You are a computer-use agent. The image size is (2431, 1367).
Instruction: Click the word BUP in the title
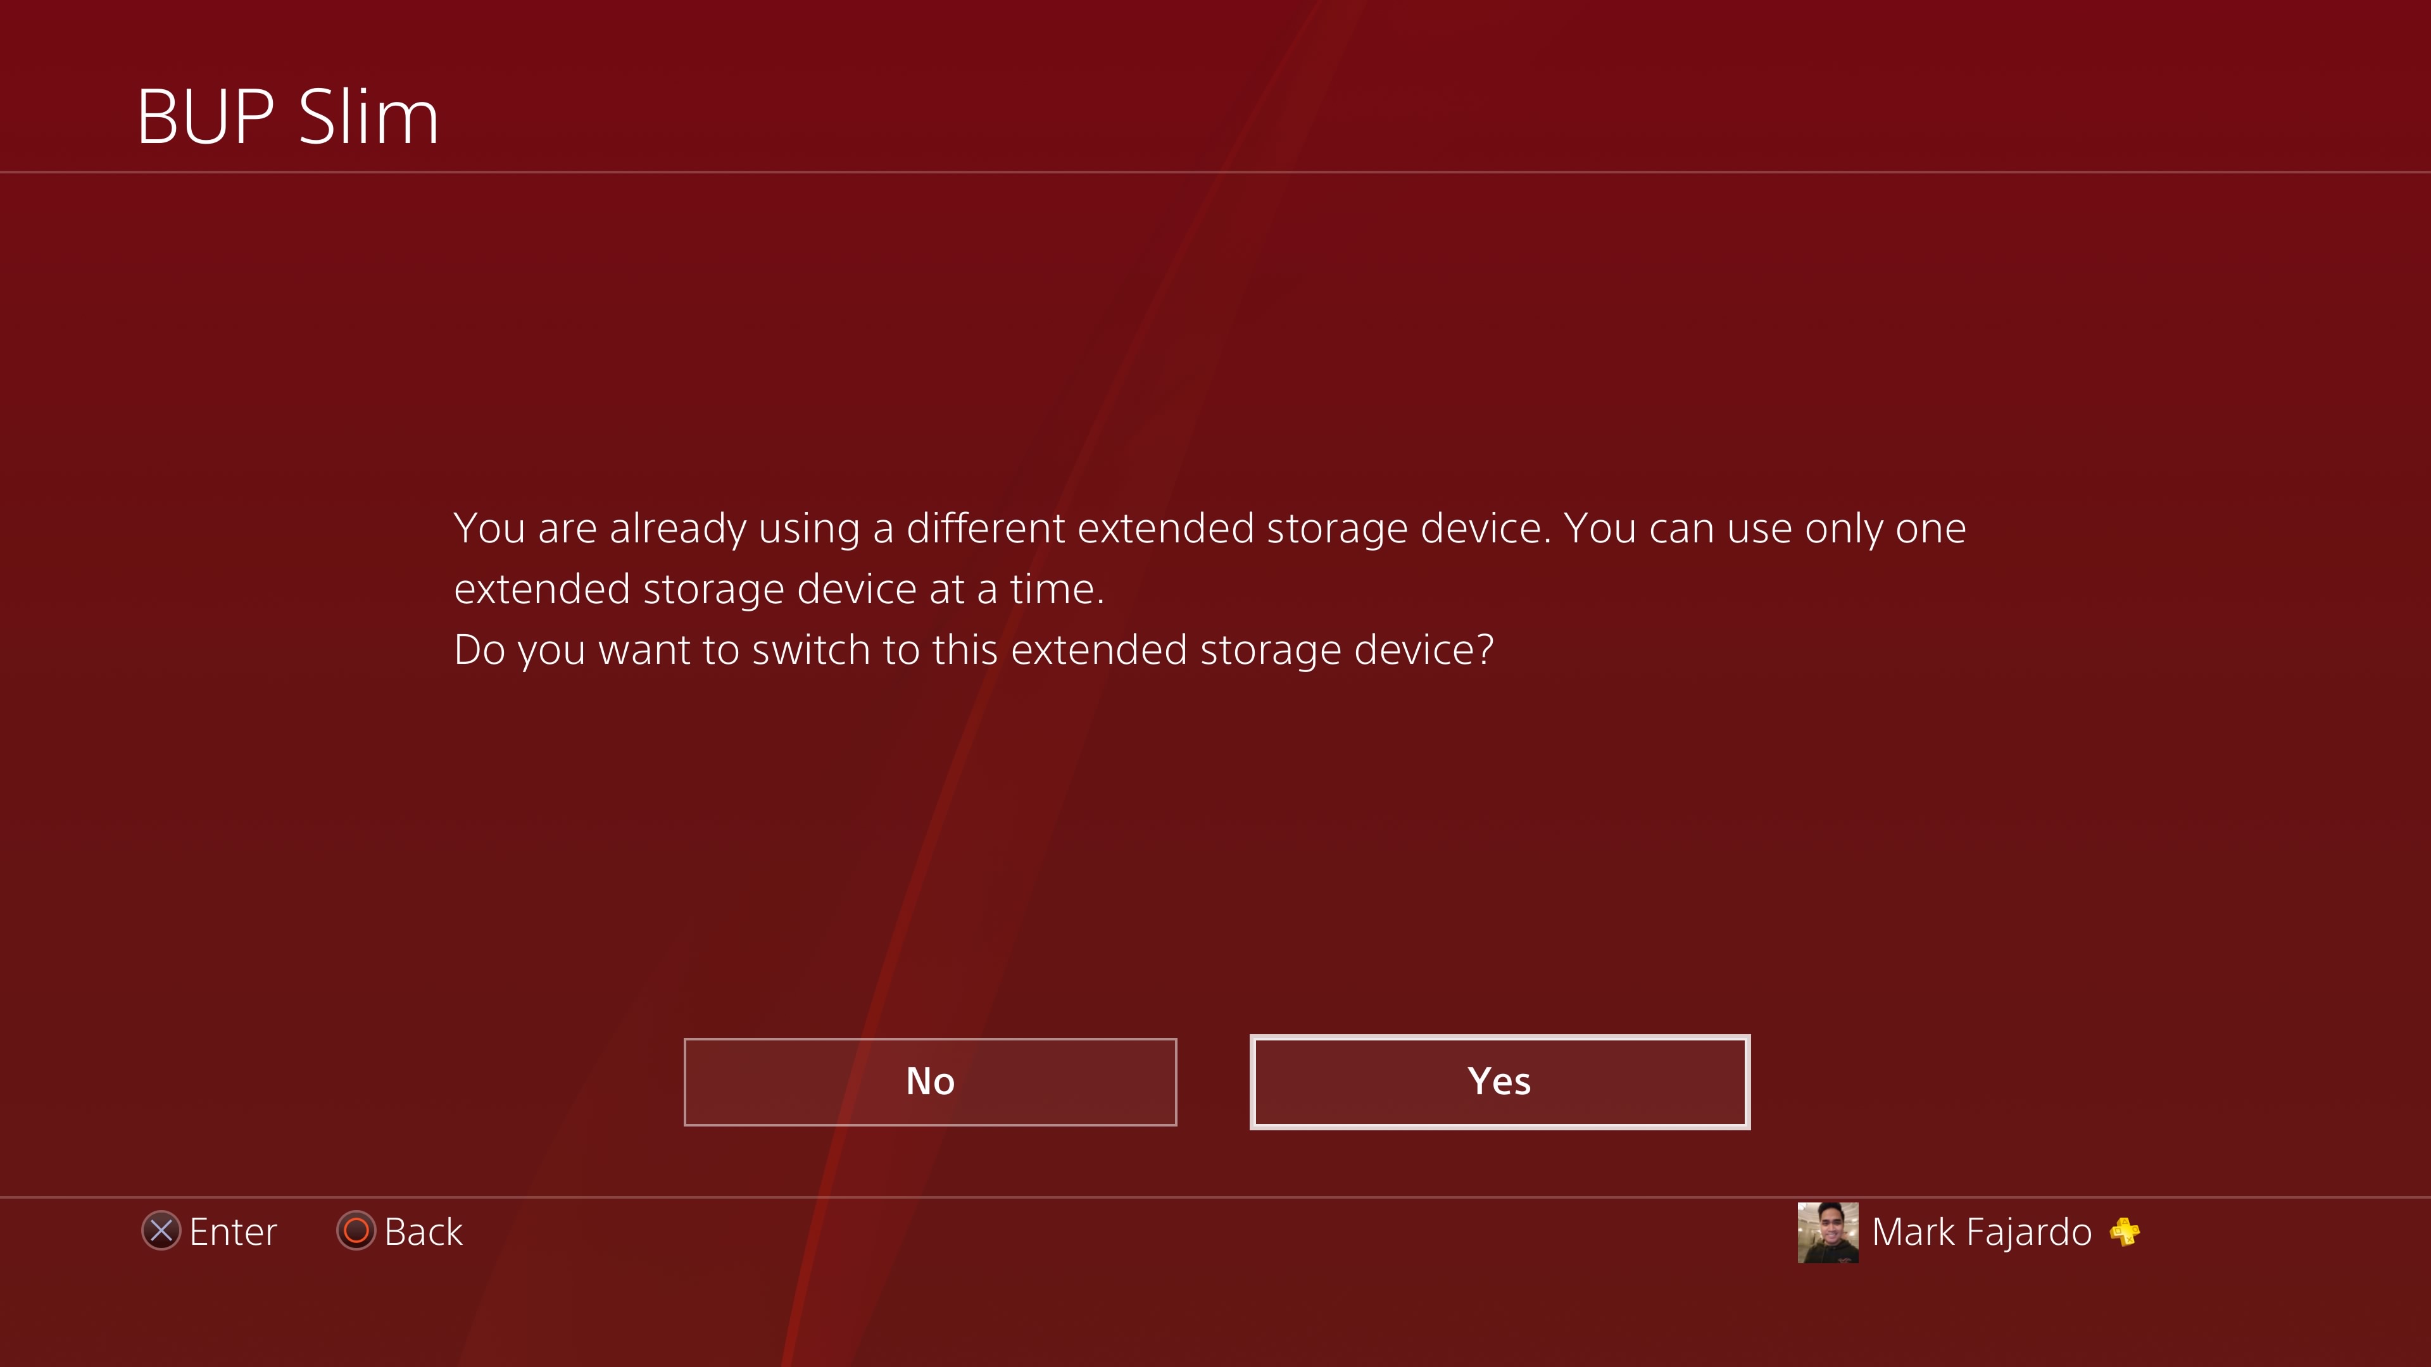(x=206, y=116)
